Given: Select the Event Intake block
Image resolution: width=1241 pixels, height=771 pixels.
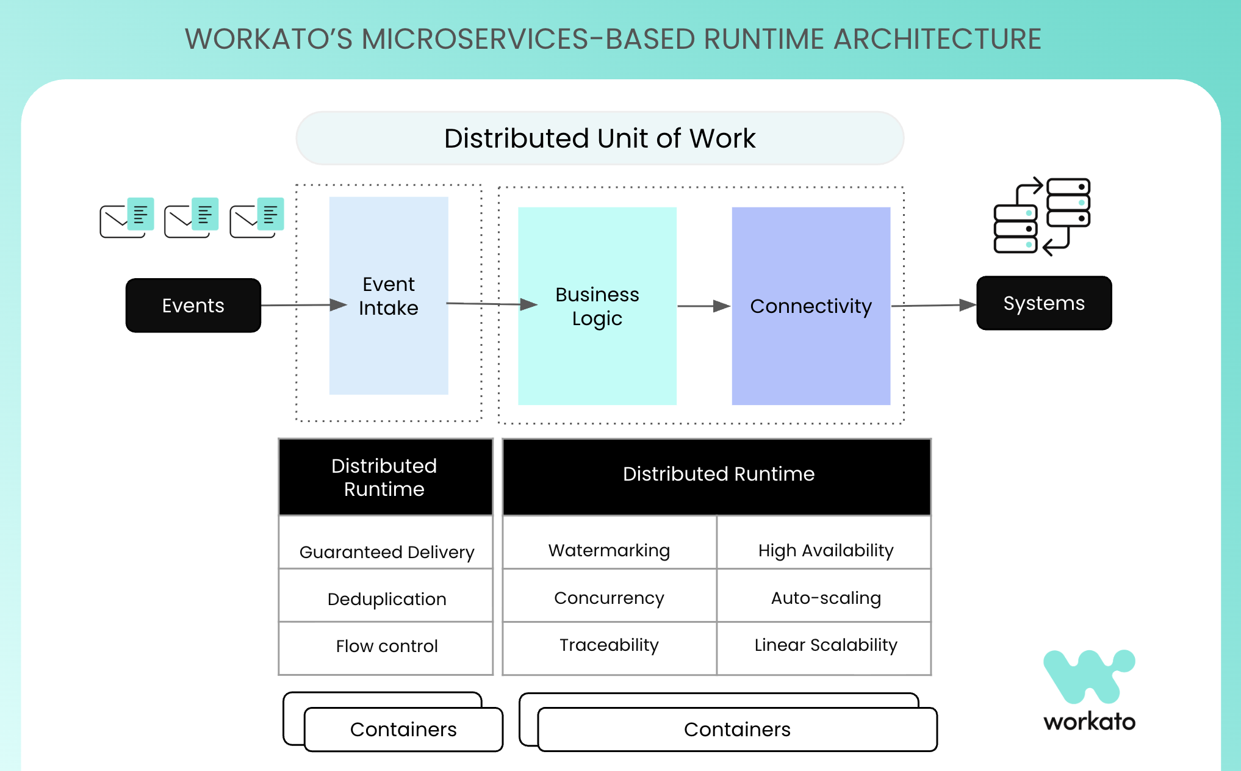Looking at the screenshot, I should point(389,296).
